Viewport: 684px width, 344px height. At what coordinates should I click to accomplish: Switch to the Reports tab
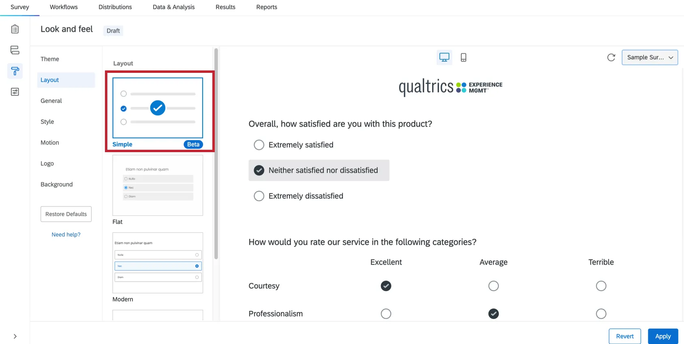click(266, 7)
